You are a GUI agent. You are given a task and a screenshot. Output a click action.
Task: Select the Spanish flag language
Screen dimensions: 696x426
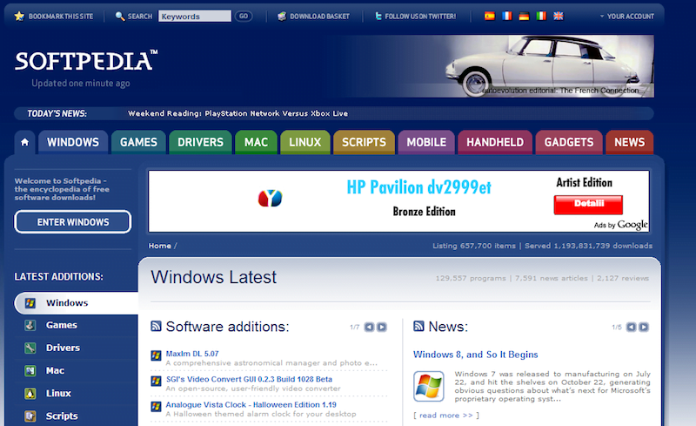click(490, 16)
